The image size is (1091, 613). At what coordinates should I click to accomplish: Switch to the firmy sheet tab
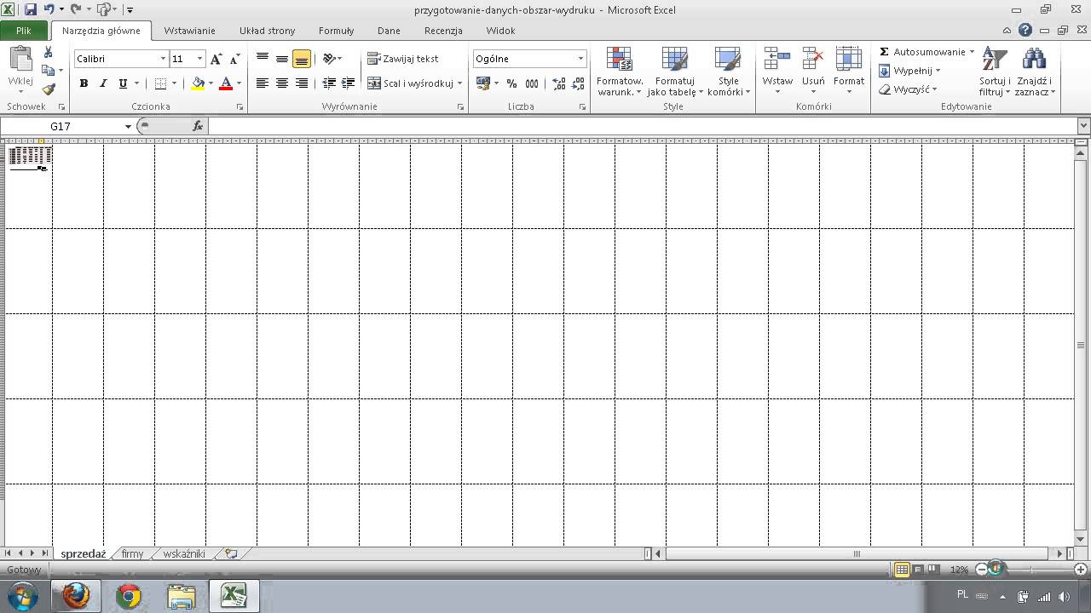132,553
